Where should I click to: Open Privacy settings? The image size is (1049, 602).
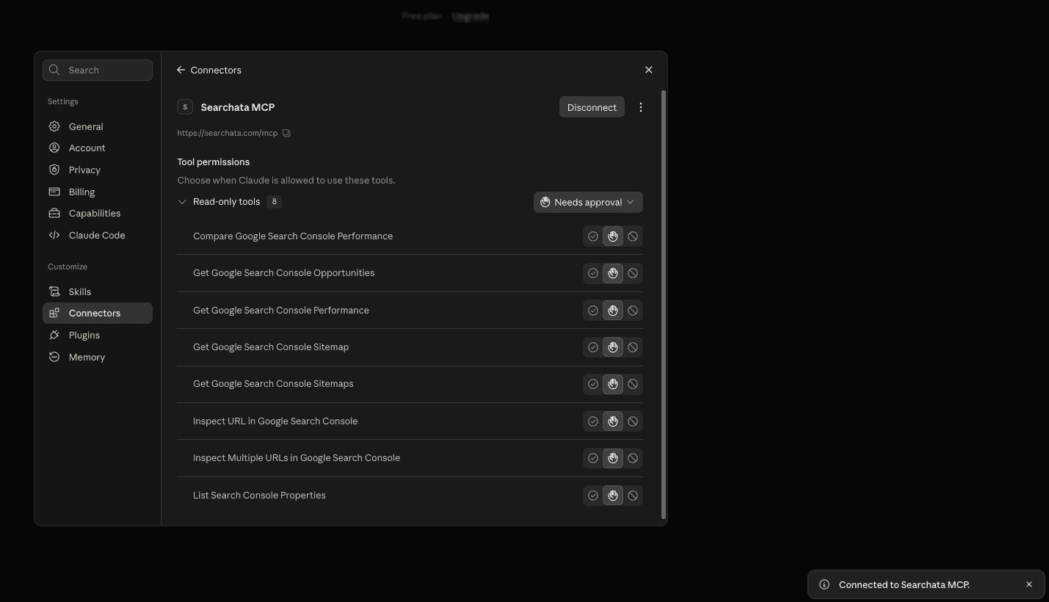tap(98, 170)
